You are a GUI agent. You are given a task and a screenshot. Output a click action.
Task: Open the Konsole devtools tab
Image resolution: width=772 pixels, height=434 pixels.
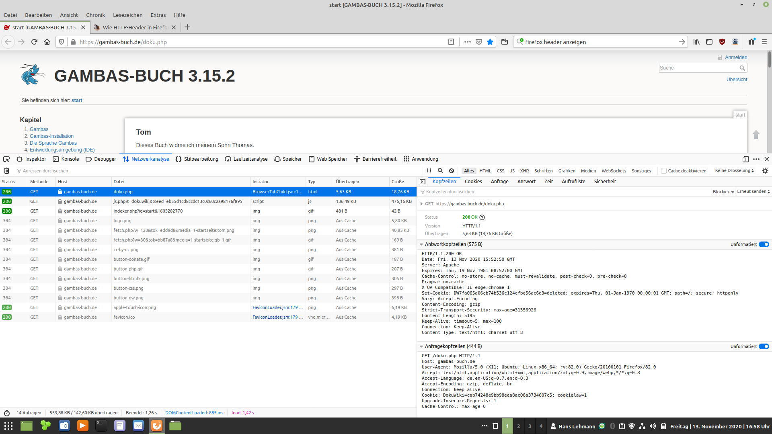coord(66,159)
